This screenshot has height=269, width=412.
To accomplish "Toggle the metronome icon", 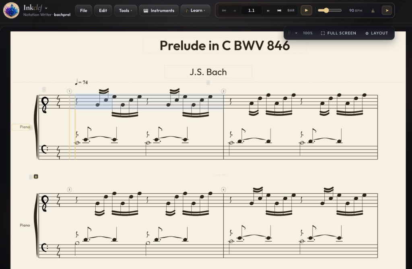I will [x=373, y=10].
